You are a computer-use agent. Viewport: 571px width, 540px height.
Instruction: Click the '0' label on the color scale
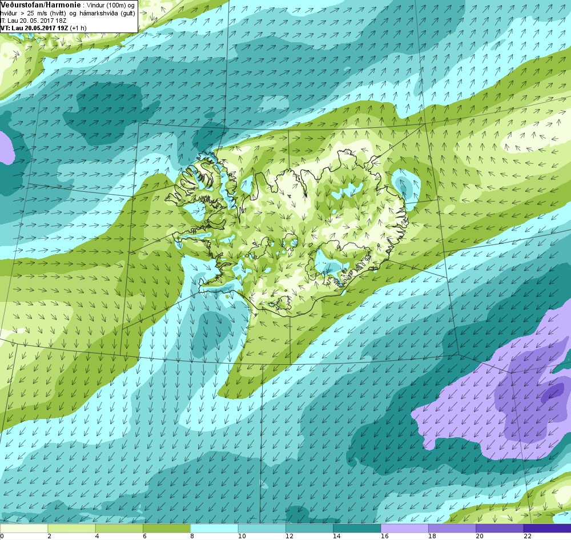point(2,536)
